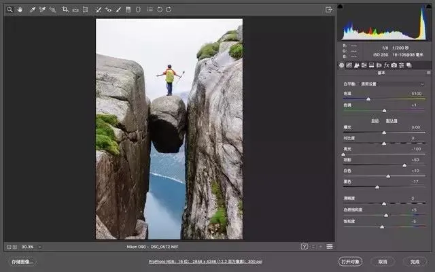
Task: Pick the White Balance eyedropper tool
Action: (x=32, y=10)
